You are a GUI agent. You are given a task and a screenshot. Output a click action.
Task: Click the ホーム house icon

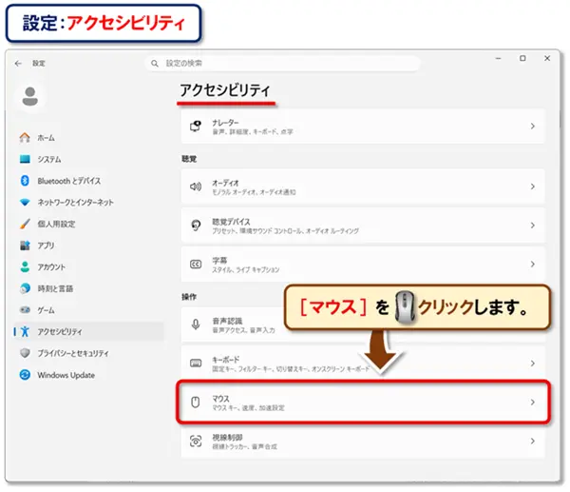25,138
